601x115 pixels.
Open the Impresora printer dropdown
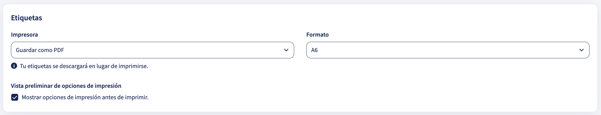coord(153,50)
